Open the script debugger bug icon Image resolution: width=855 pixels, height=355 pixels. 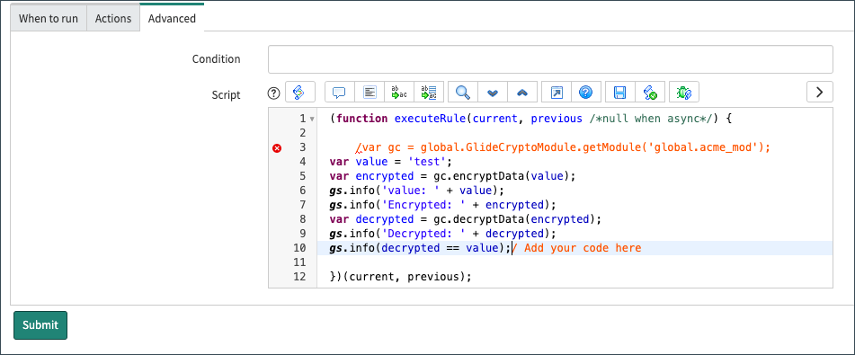point(684,93)
